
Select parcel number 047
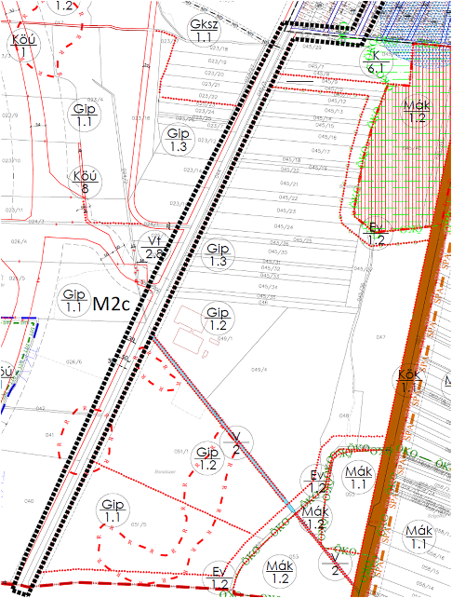click(x=380, y=337)
